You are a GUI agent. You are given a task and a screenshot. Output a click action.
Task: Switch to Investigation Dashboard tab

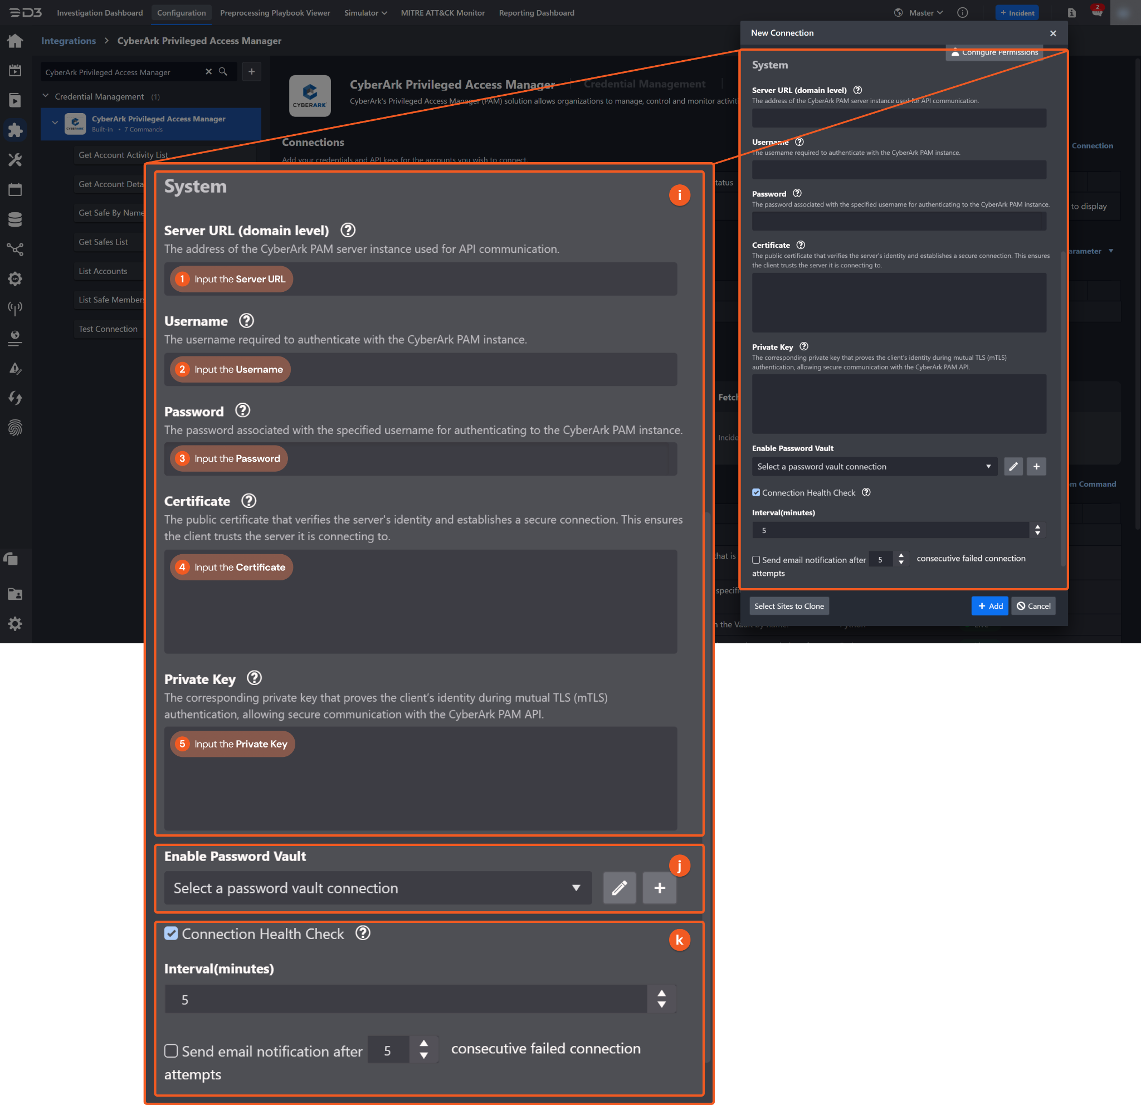coord(100,13)
